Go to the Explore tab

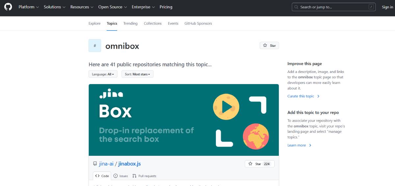pyautogui.click(x=94, y=23)
